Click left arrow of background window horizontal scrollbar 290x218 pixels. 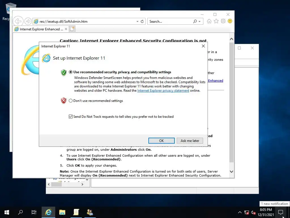pyautogui.click(x=49, y=185)
